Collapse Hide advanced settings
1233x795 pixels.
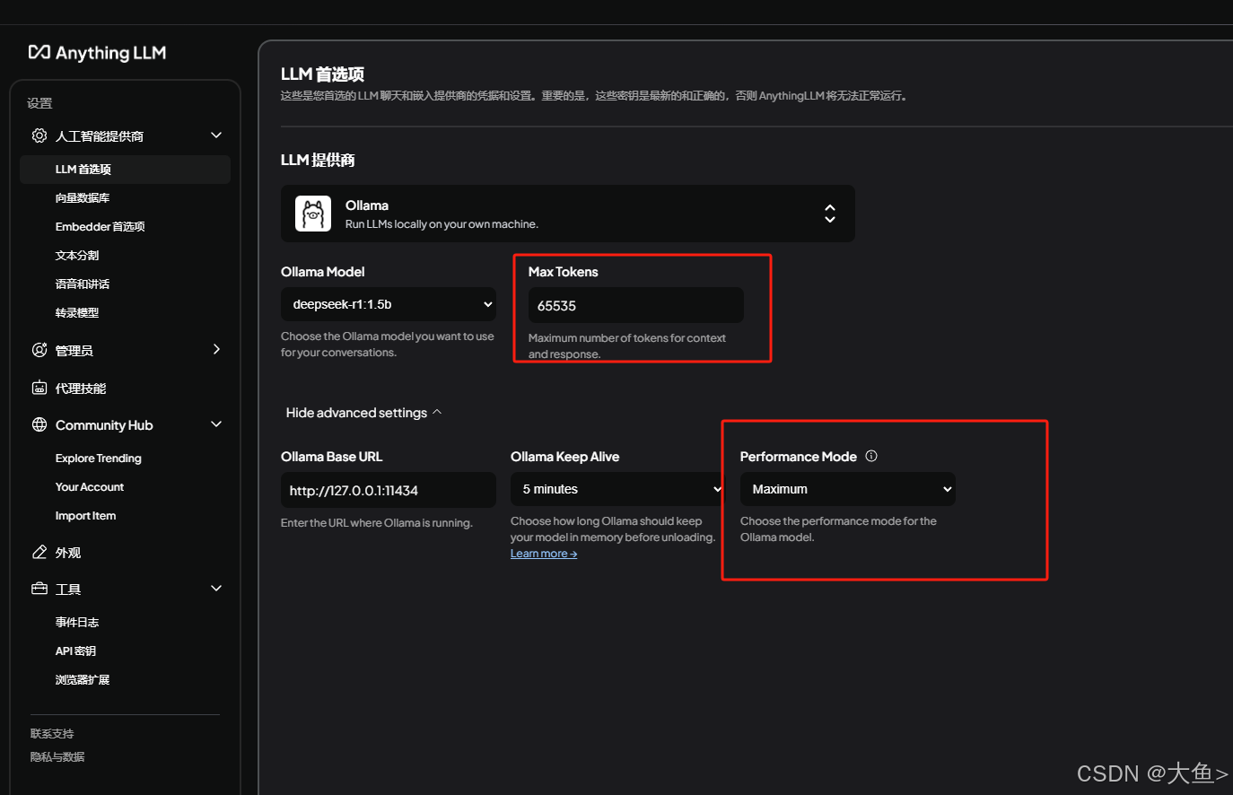(364, 413)
